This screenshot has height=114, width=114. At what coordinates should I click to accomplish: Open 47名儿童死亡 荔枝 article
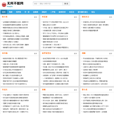click(16, 95)
